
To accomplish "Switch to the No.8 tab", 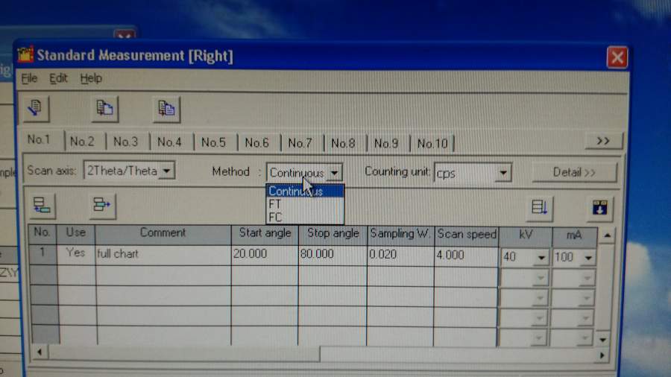I will pyautogui.click(x=343, y=143).
